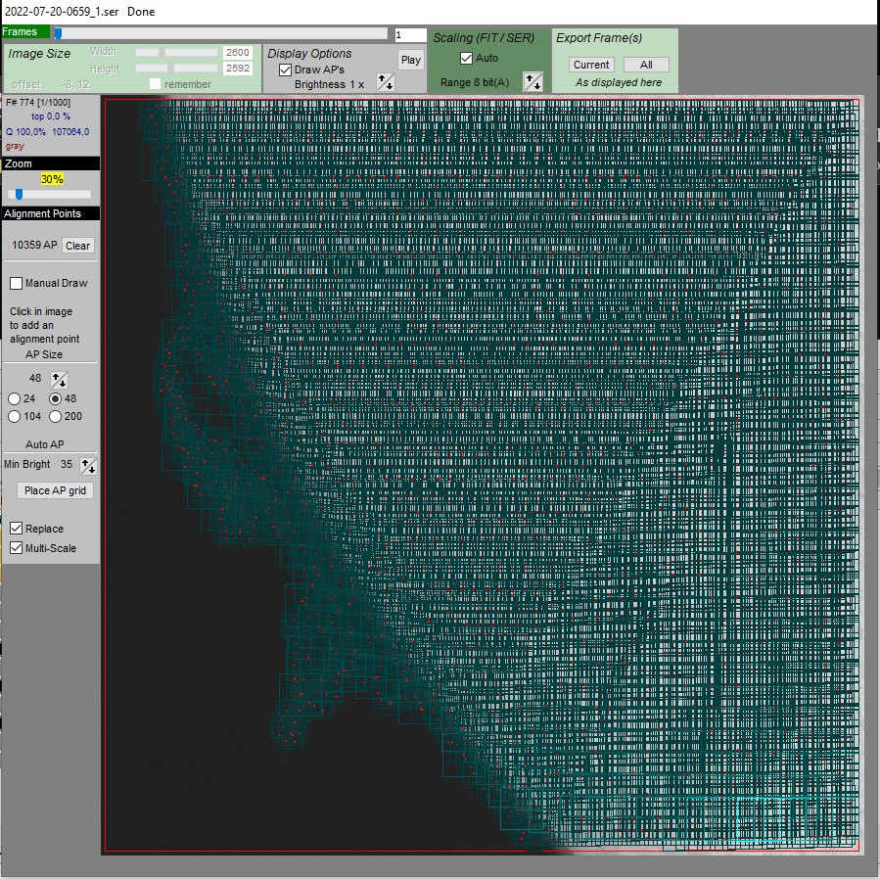Click the Range 8 bit stepper arrows

point(533,82)
